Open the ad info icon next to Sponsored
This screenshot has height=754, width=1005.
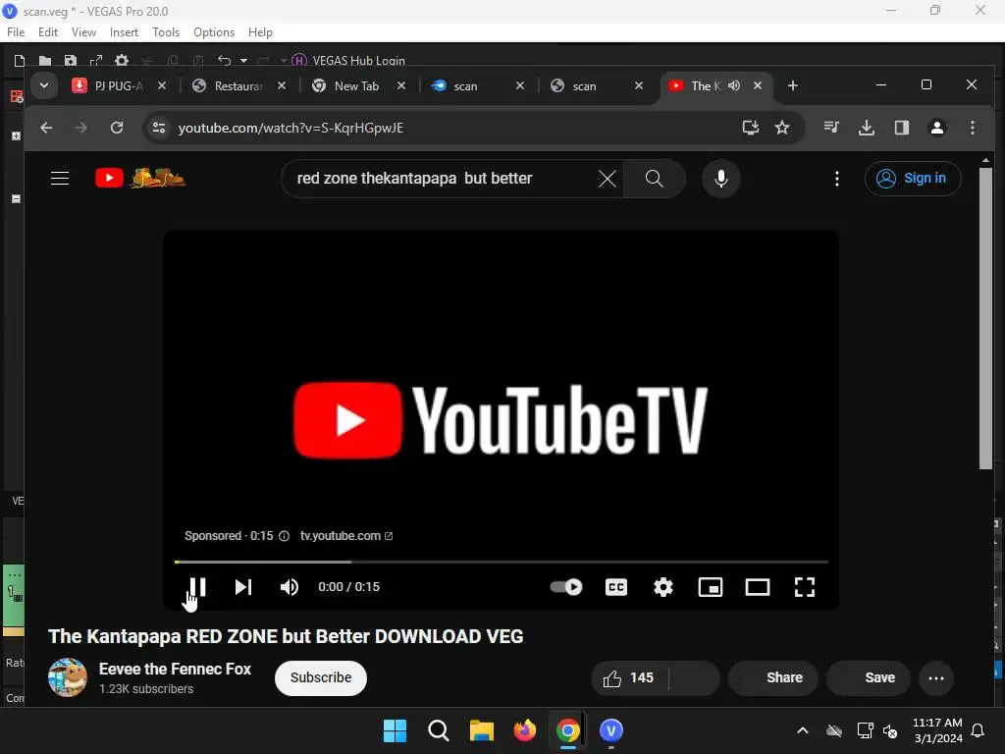tap(284, 536)
